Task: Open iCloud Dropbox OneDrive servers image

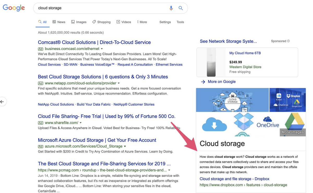Action: [x=287, y=100]
